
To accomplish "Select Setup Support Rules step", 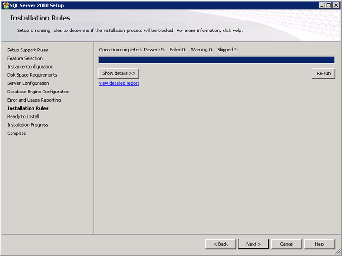I will 28,50.
